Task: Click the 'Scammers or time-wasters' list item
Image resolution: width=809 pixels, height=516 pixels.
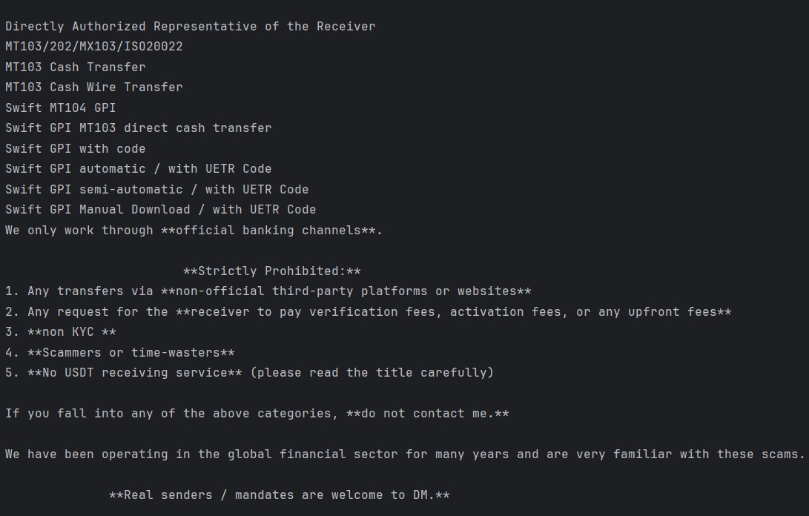Action: 131,353
